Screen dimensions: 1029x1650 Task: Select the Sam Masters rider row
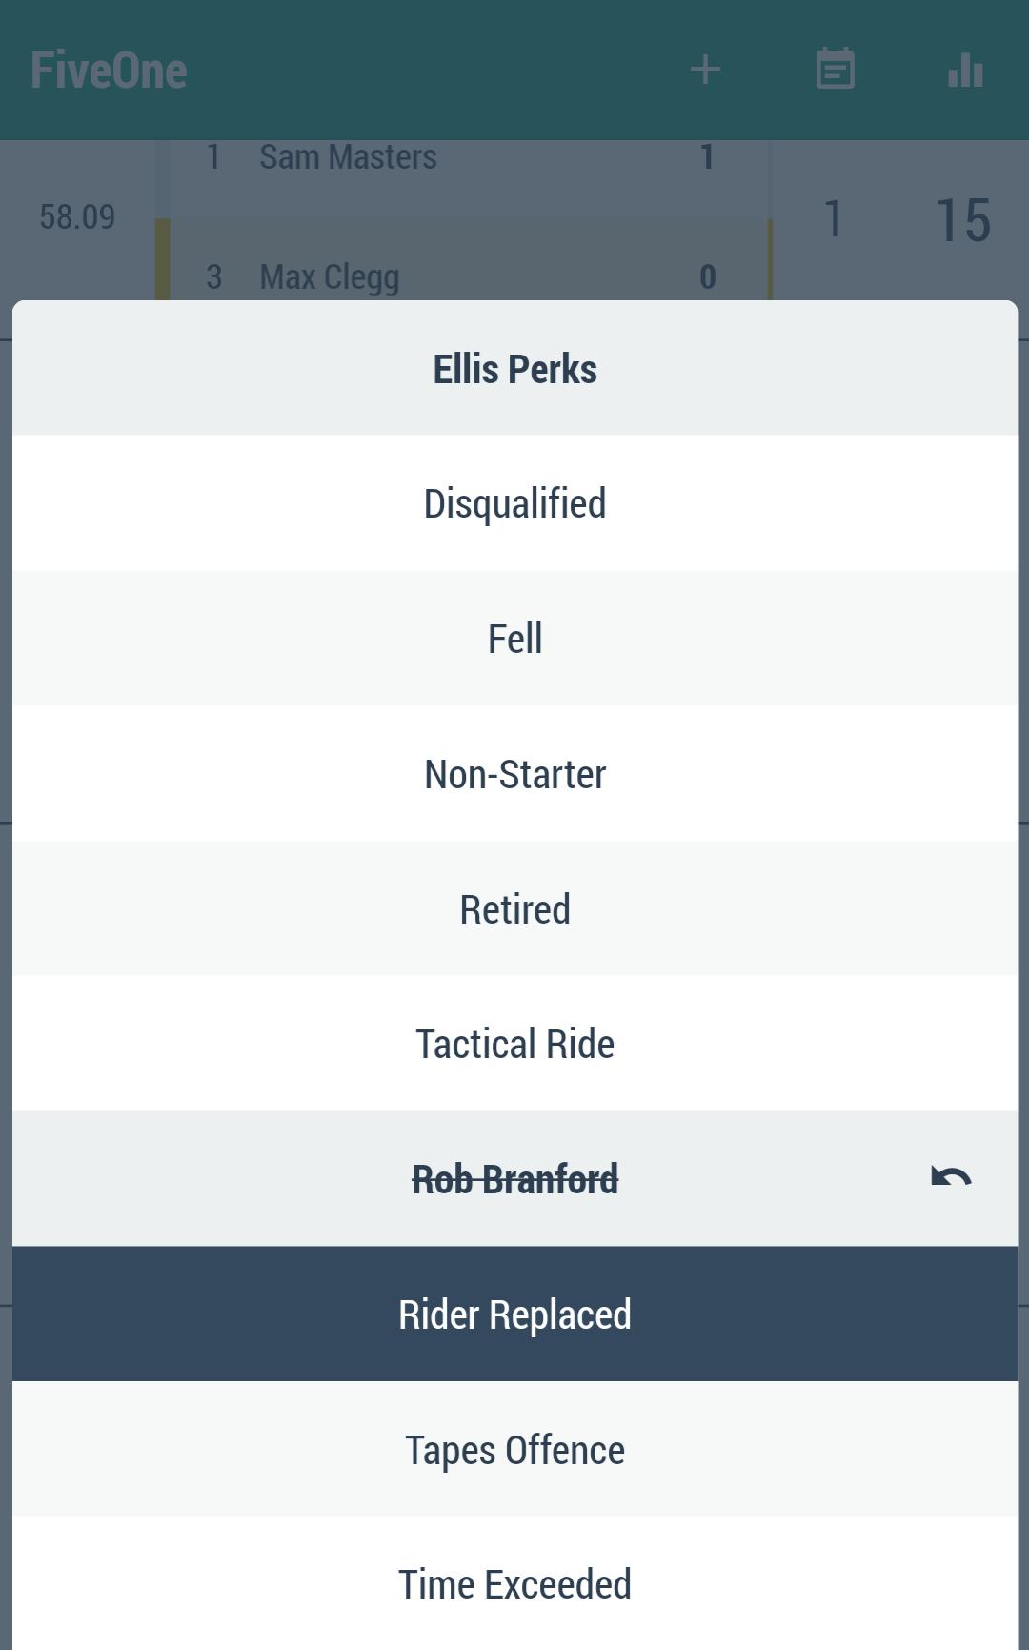(348, 157)
